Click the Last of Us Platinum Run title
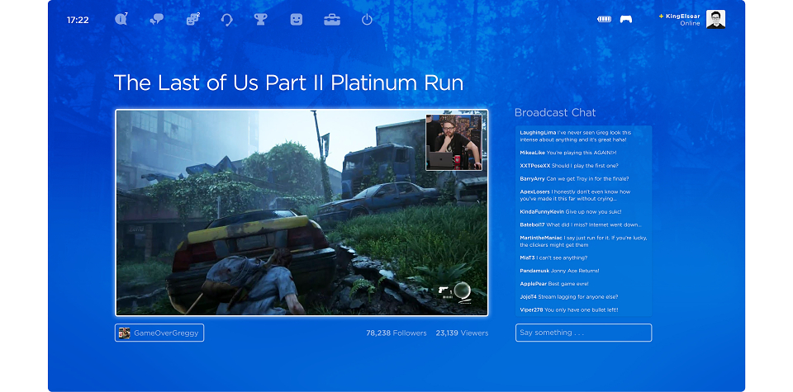The image size is (793, 392). tap(288, 83)
